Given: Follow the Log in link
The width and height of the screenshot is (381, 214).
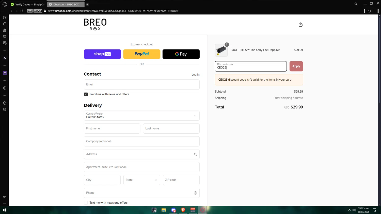Looking at the screenshot, I should click(196, 75).
